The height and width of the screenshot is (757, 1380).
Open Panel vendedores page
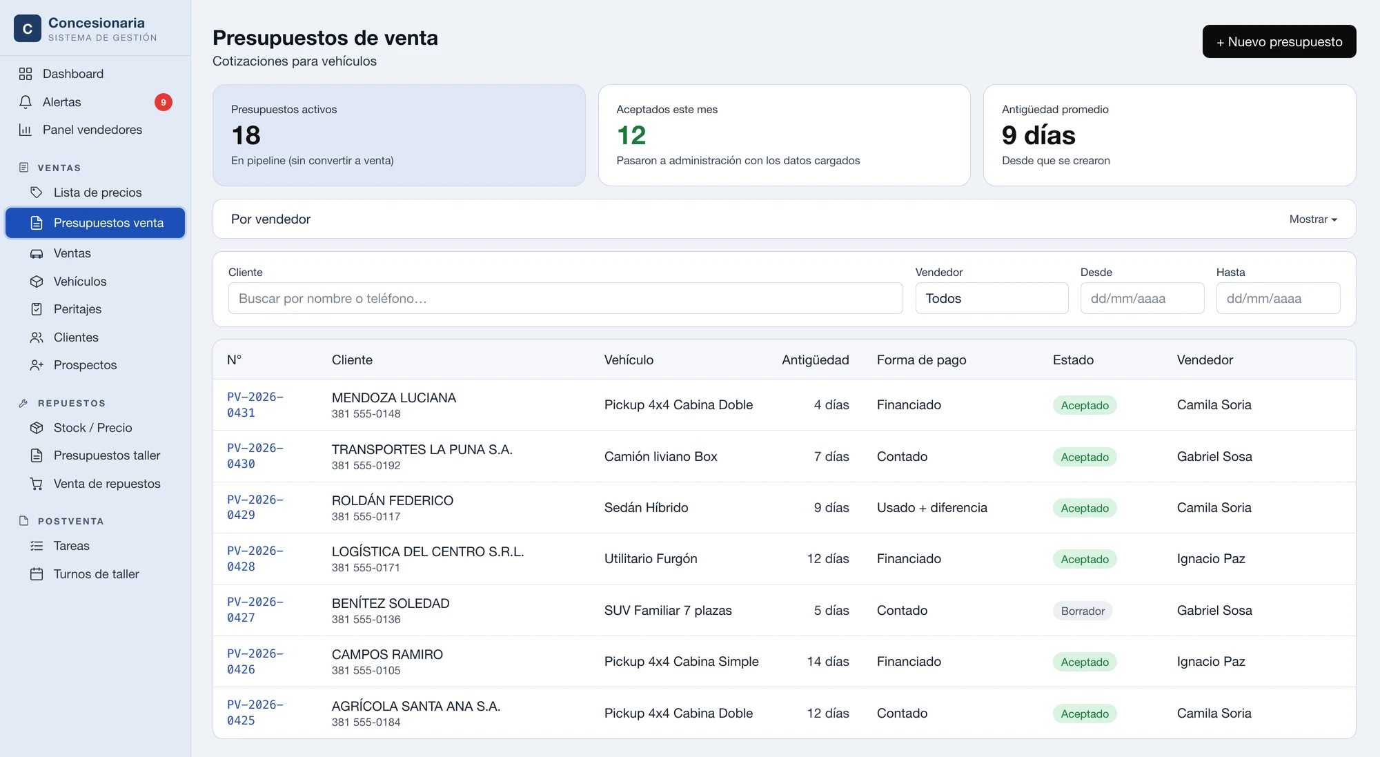(95, 130)
